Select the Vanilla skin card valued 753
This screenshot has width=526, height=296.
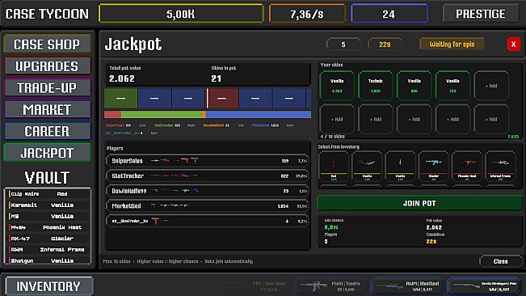click(x=452, y=86)
